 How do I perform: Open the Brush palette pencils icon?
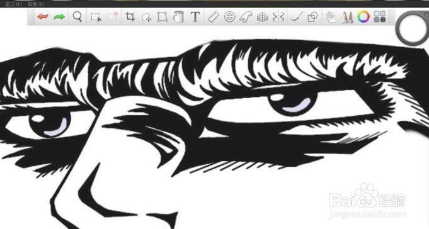[346, 17]
